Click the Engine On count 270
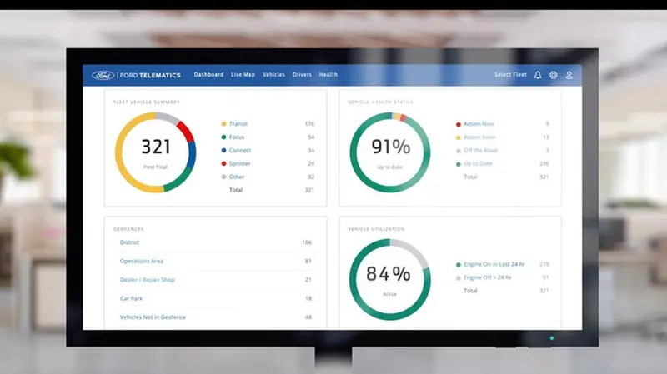Screen dimensions: 667x374 click(544, 264)
